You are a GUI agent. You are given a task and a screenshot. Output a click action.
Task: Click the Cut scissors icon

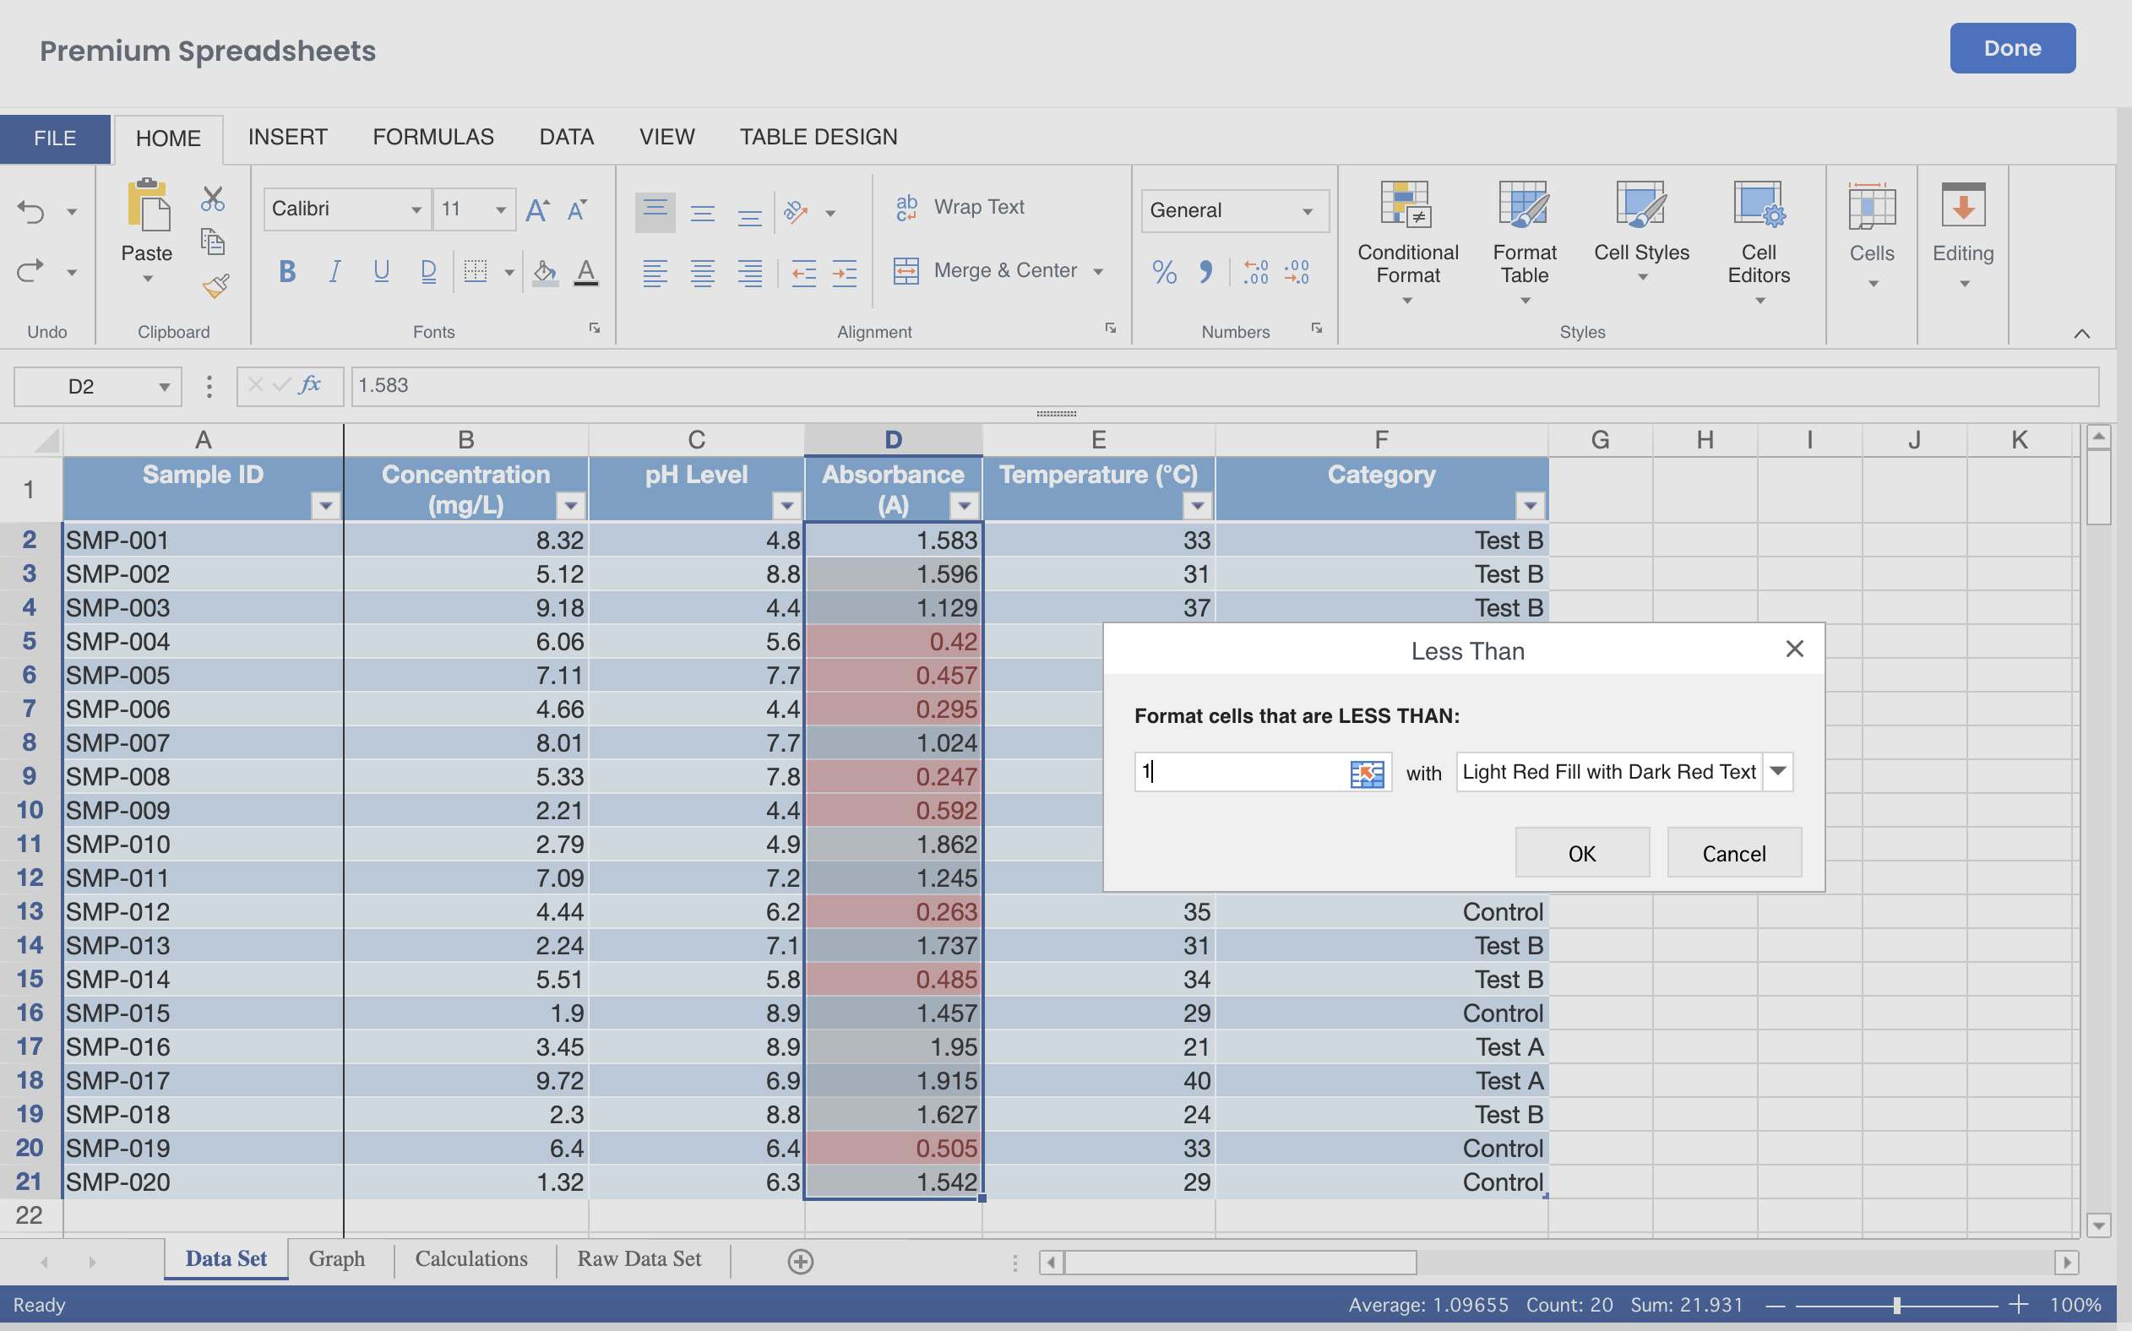(x=212, y=199)
